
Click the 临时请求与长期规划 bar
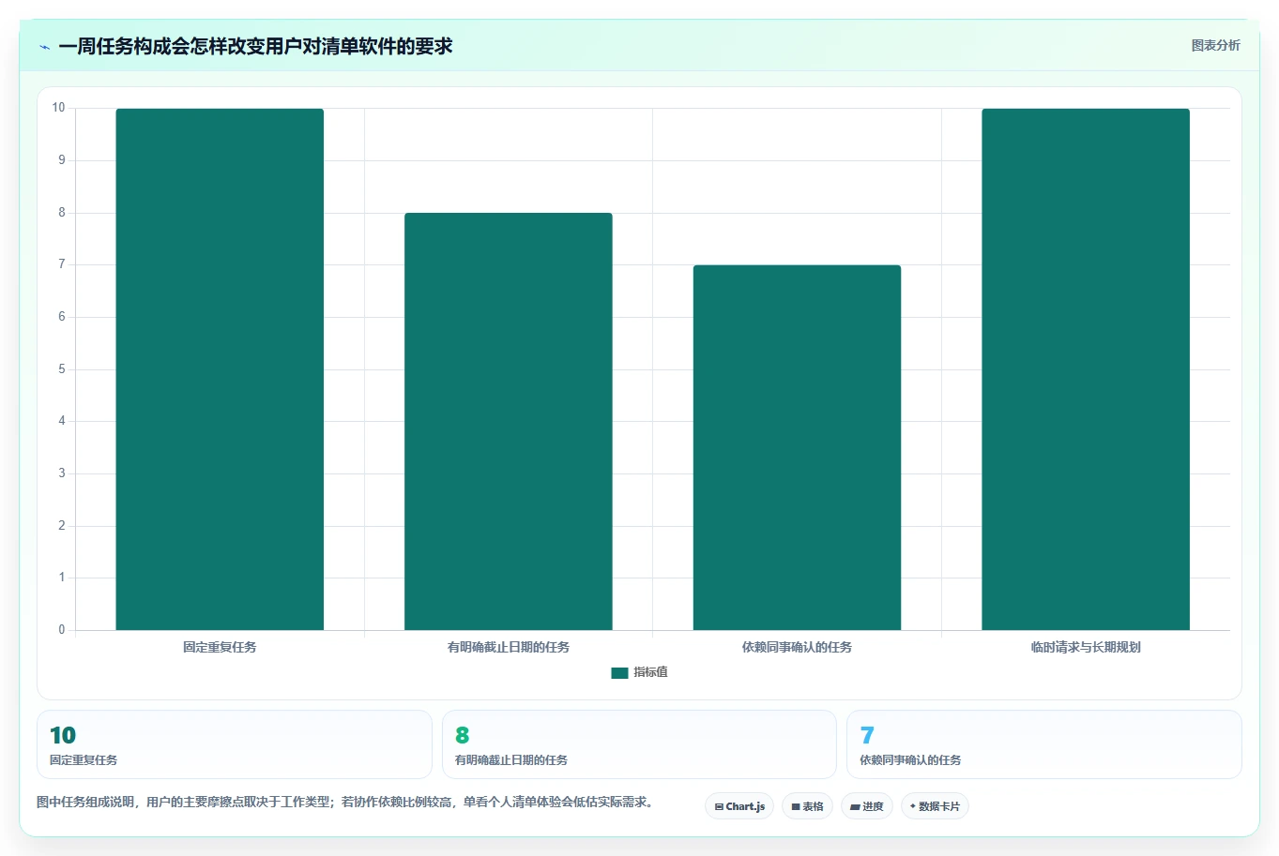[x=1086, y=369]
